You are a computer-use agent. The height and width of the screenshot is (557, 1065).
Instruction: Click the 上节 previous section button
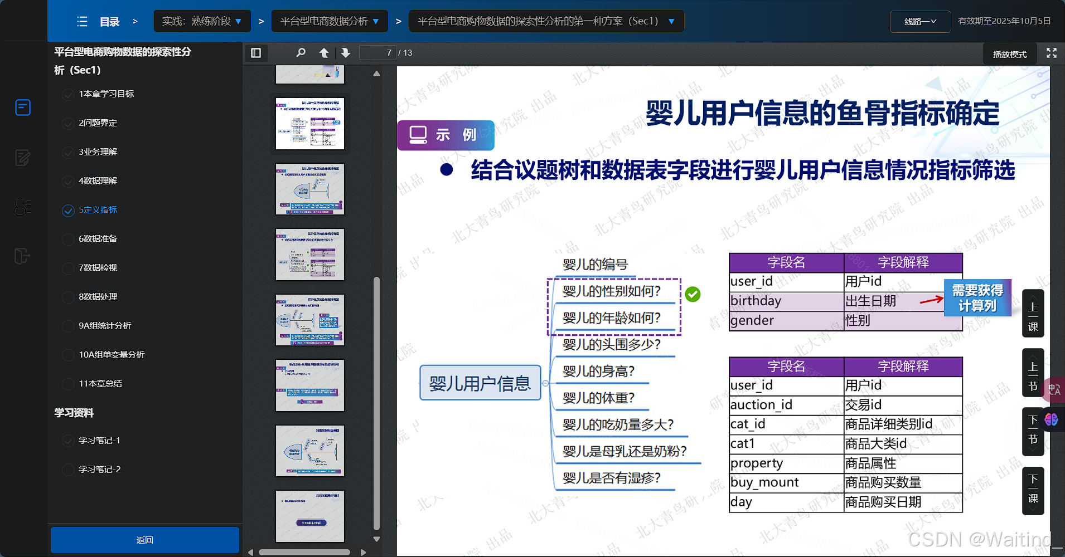pyautogui.click(x=1033, y=373)
